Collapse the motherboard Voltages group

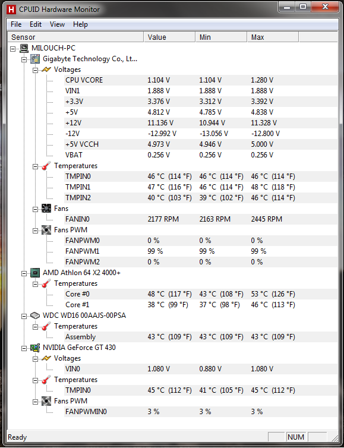pyautogui.click(x=35, y=70)
